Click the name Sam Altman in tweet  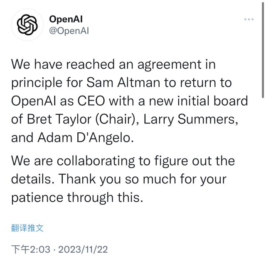pyautogui.click(x=123, y=83)
